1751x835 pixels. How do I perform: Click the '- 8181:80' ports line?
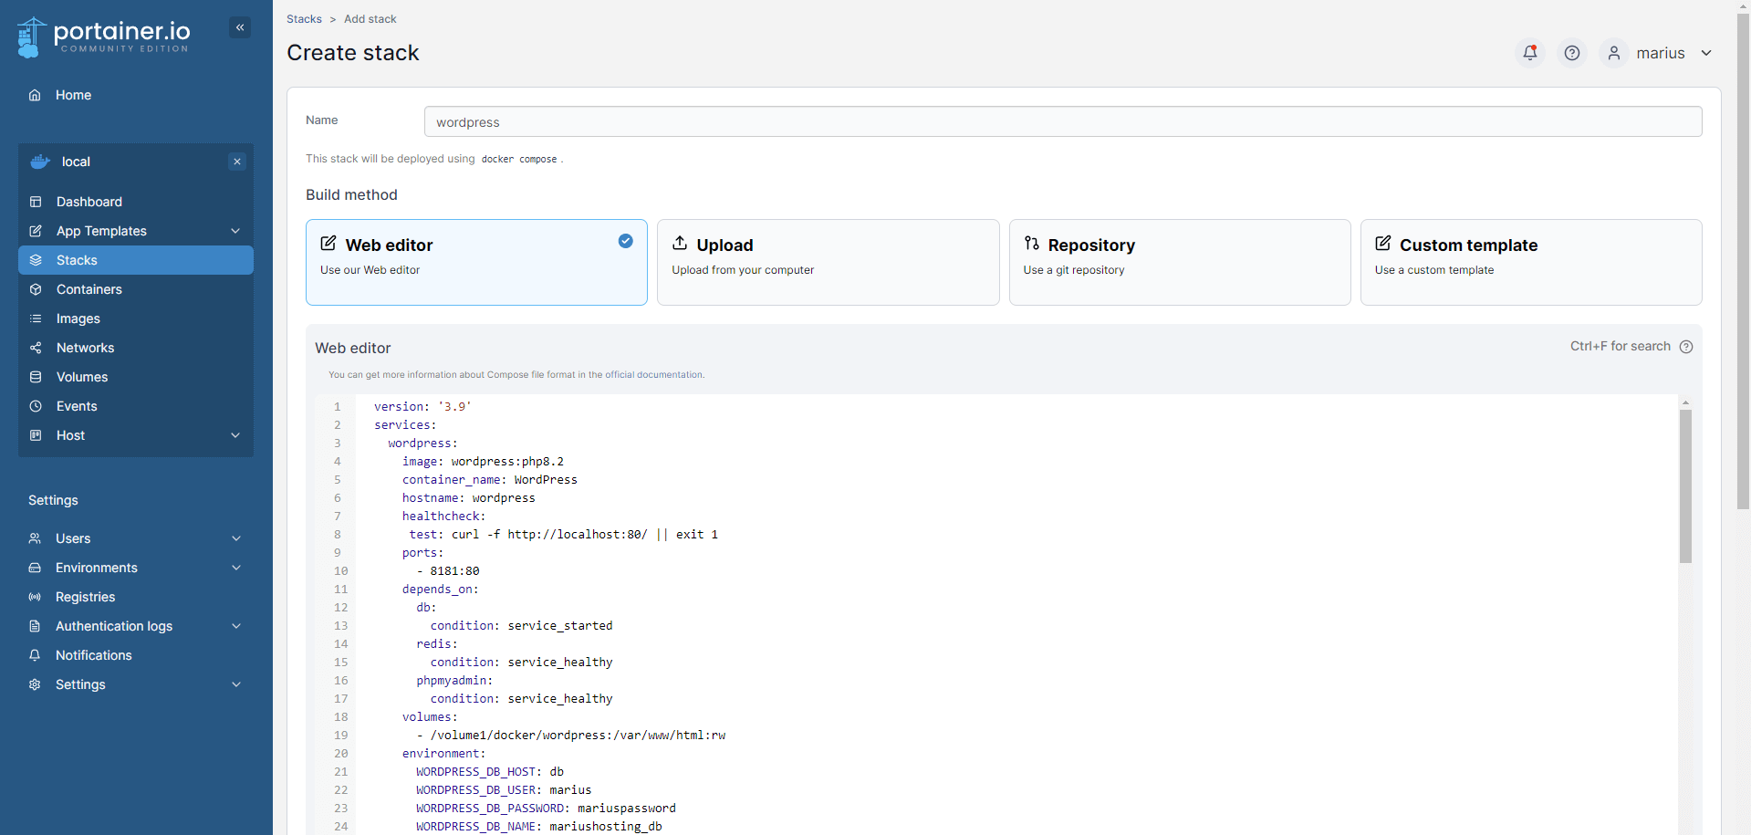pyautogui.click(x=448, y=571)
